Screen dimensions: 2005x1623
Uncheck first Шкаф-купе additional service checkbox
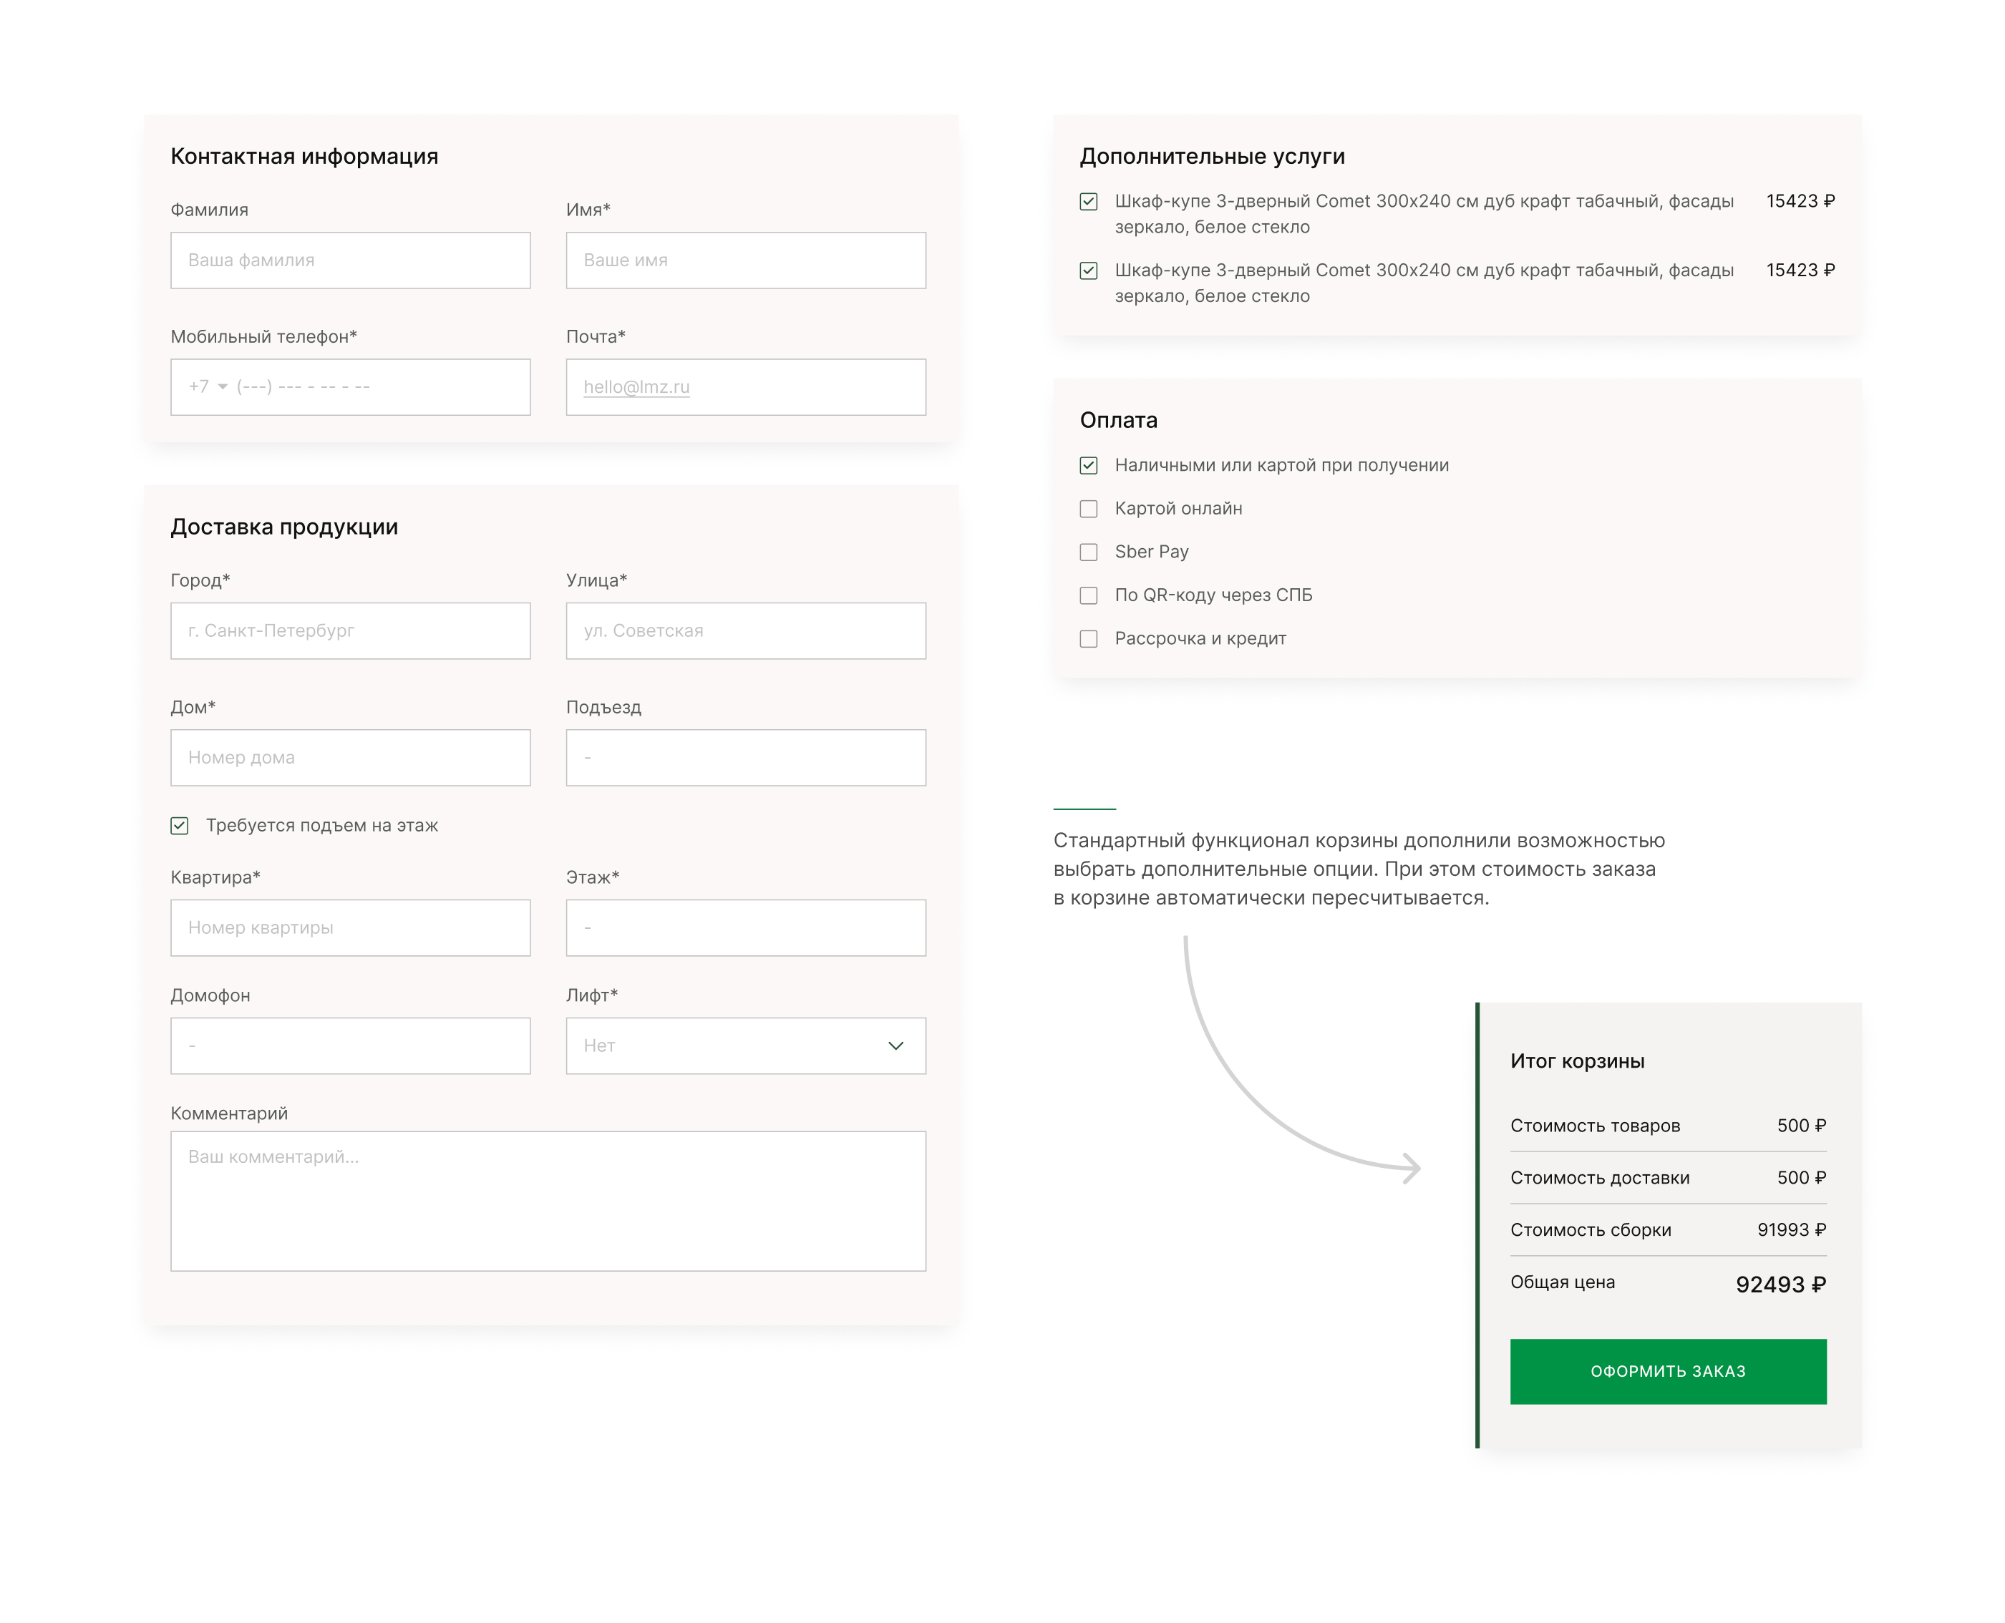point(1087,201)
